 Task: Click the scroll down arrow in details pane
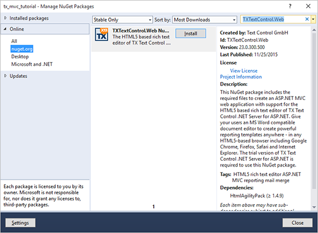coord(314,207)
